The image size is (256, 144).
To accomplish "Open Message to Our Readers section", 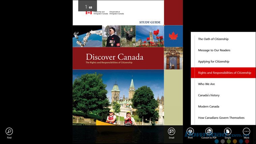I will coord(214,50).
